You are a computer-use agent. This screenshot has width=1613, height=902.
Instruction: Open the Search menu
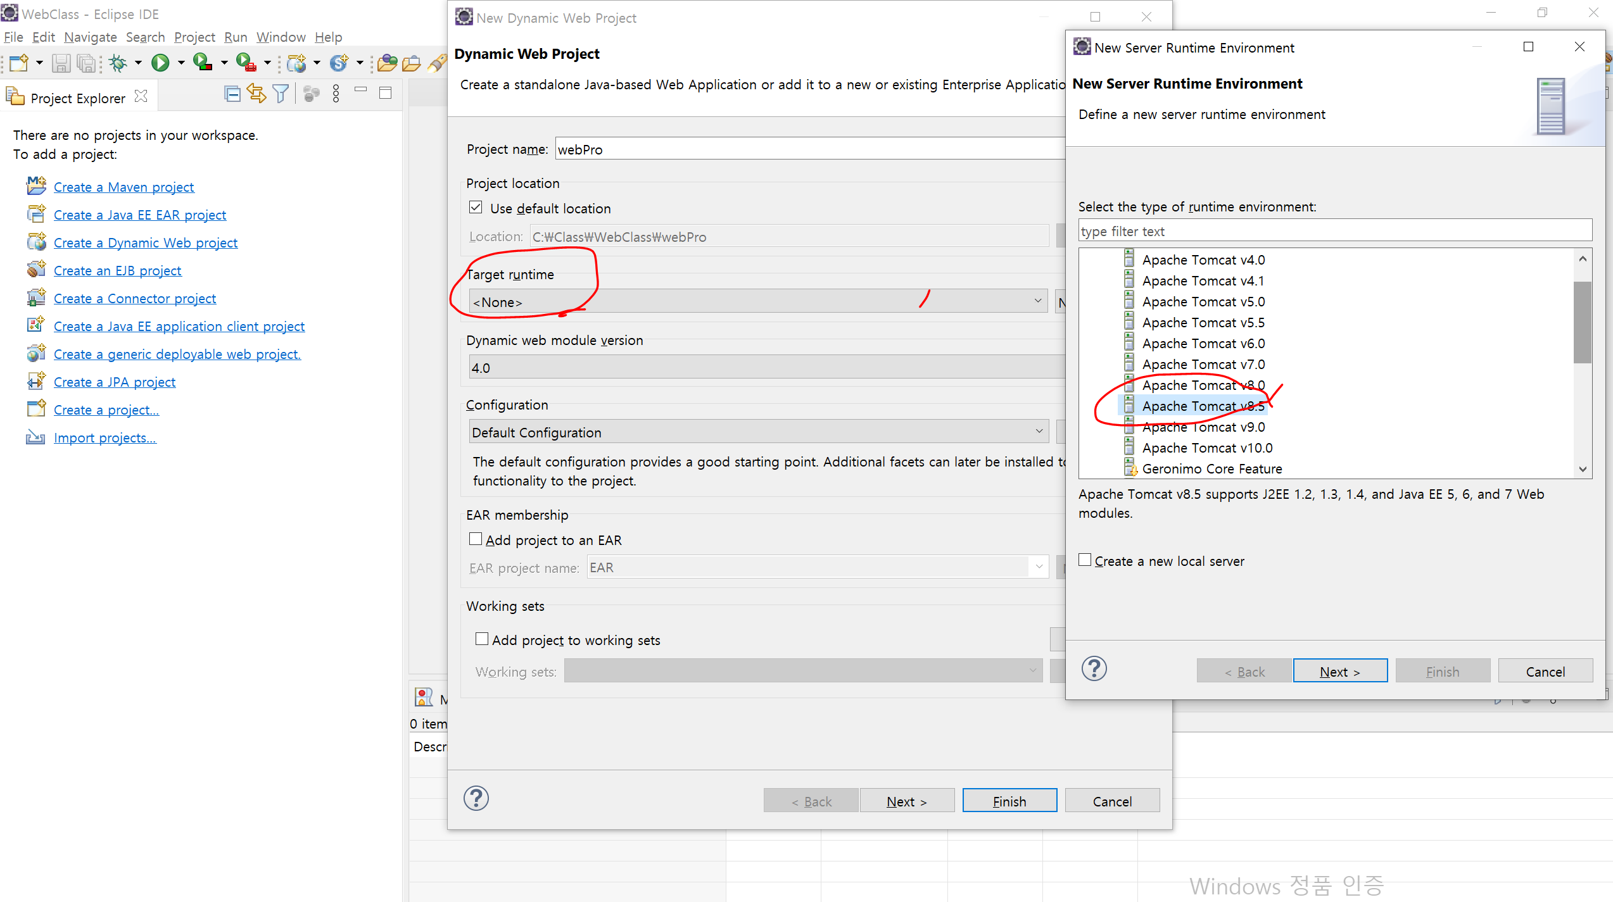point(145,37)
